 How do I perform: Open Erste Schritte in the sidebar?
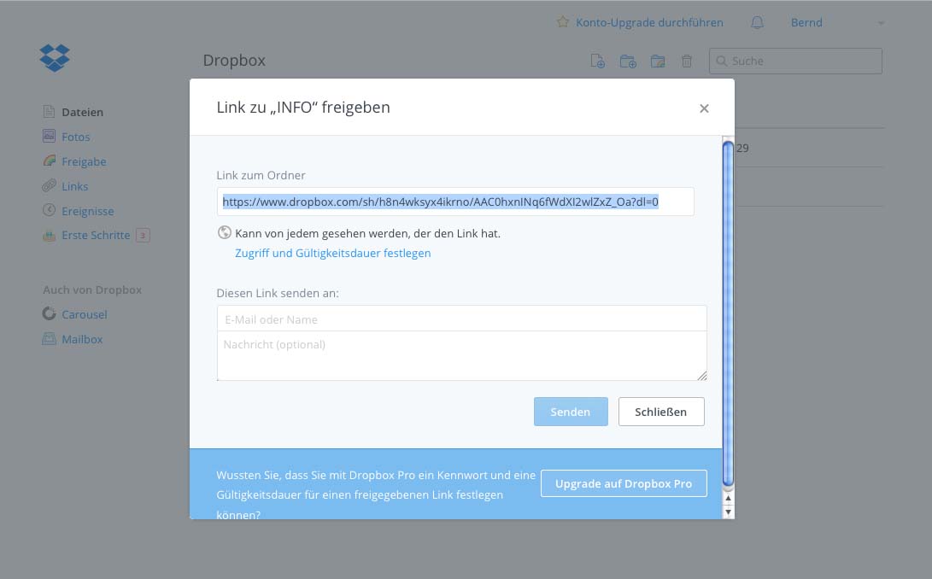point(96,235)
